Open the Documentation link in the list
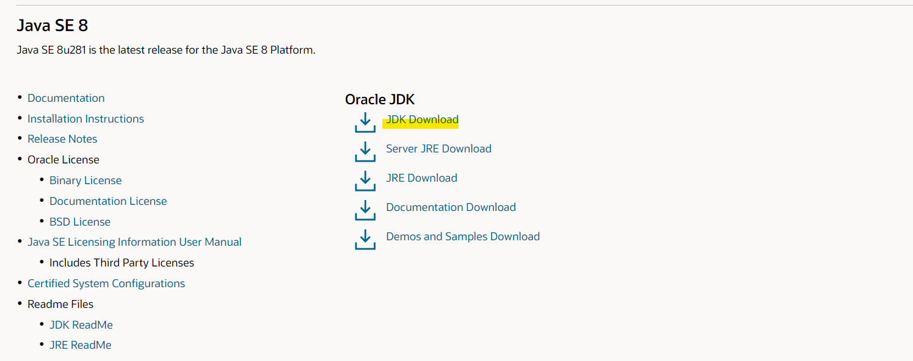 (x=66, y=98)
